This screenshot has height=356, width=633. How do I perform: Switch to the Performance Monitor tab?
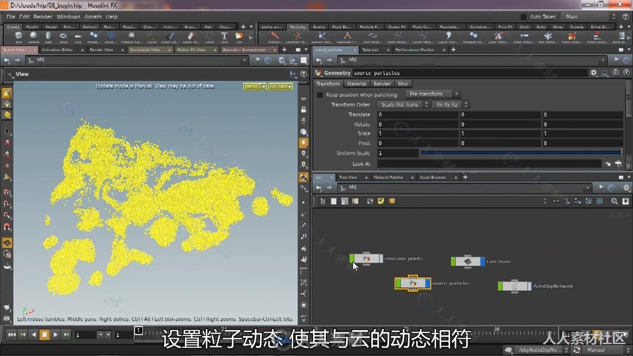[x=415, y=49]
